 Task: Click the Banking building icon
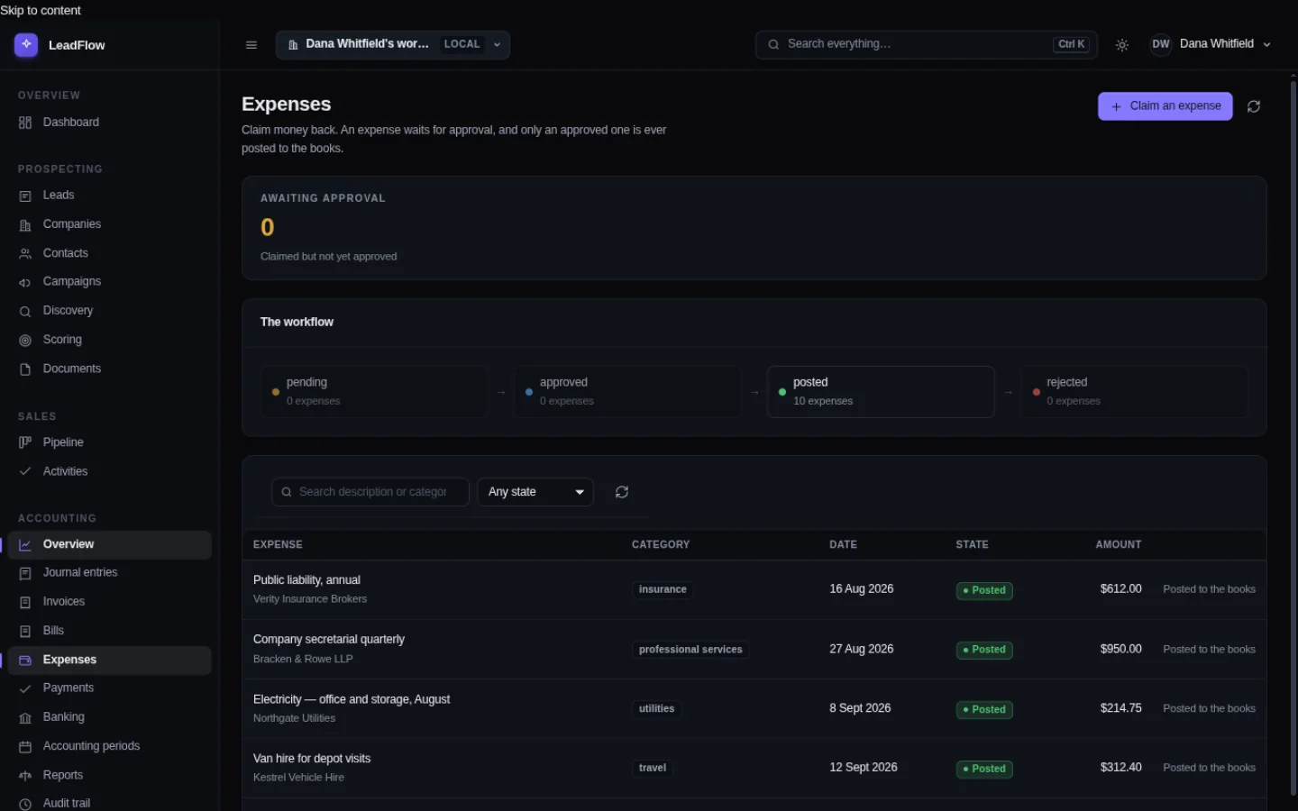tap(25, 717)
